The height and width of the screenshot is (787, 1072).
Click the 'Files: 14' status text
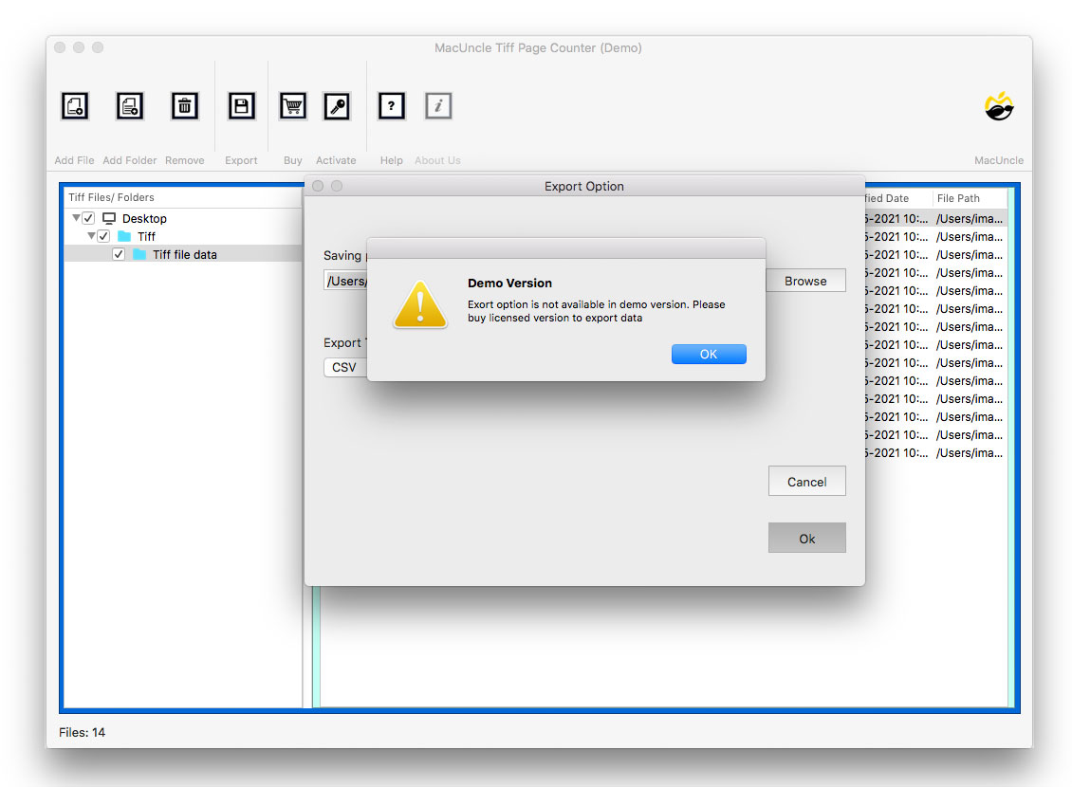click(82, 732)
